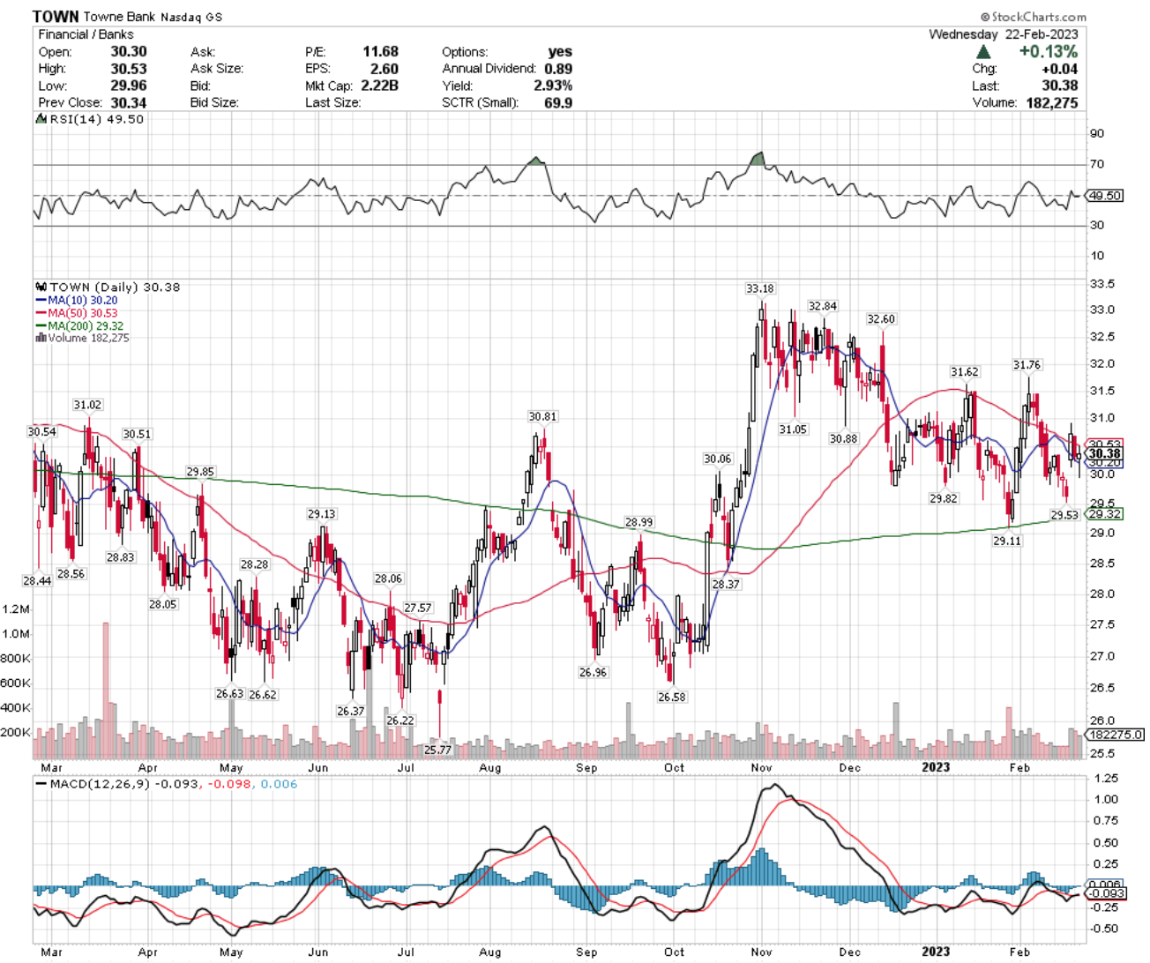Click the small icon before RSI(14) label
This screenshot has height=963, width=1150.
(40, 119)
